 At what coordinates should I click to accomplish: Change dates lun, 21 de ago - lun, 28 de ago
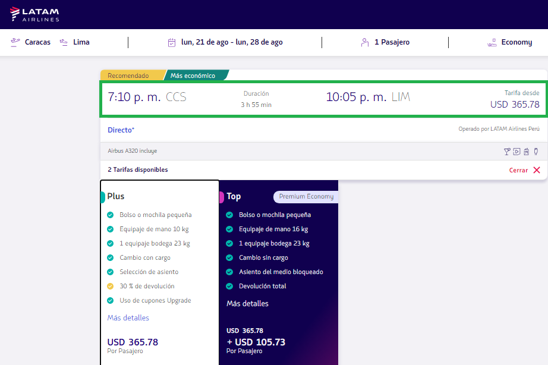[x=232, y=42]
